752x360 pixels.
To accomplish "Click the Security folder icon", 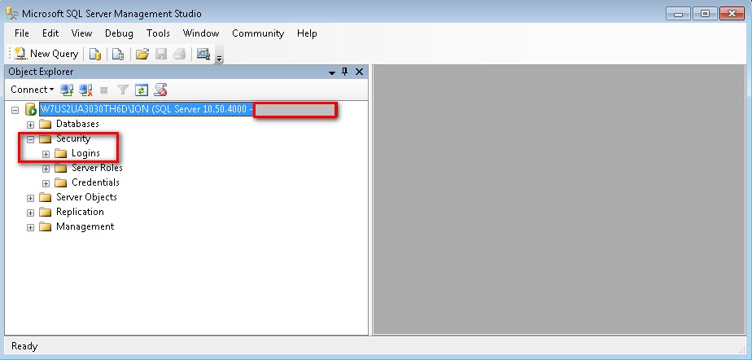I will (x=45, y=138).
